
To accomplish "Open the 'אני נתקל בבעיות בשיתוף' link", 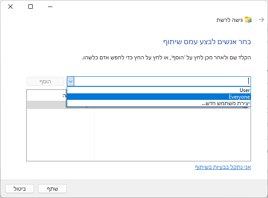I will [223, 167].
